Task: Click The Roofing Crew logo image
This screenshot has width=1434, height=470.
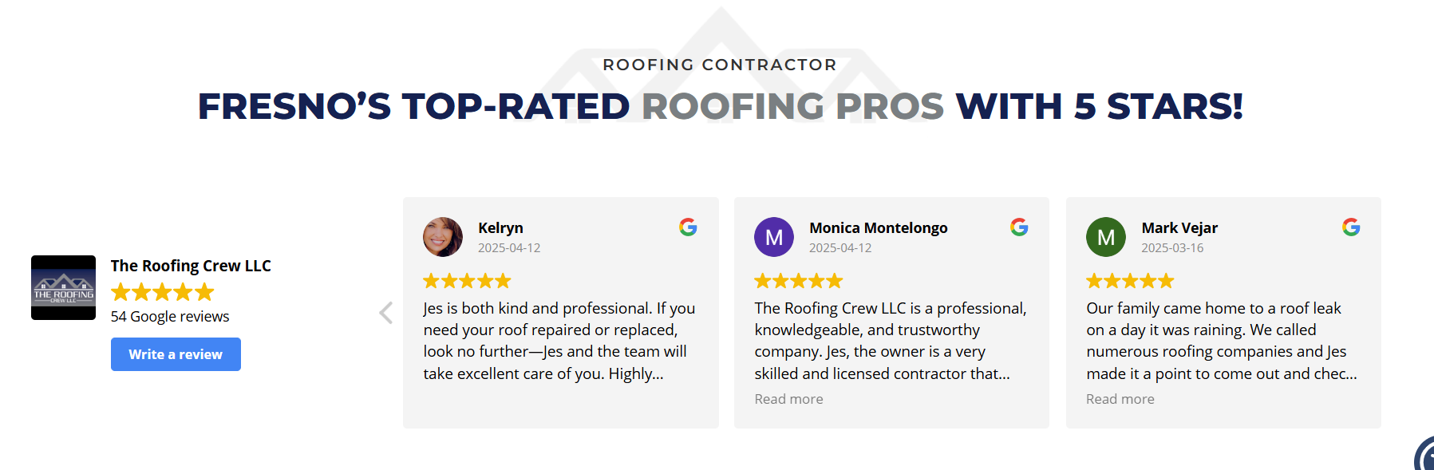Action: click(x=64, y=287)
